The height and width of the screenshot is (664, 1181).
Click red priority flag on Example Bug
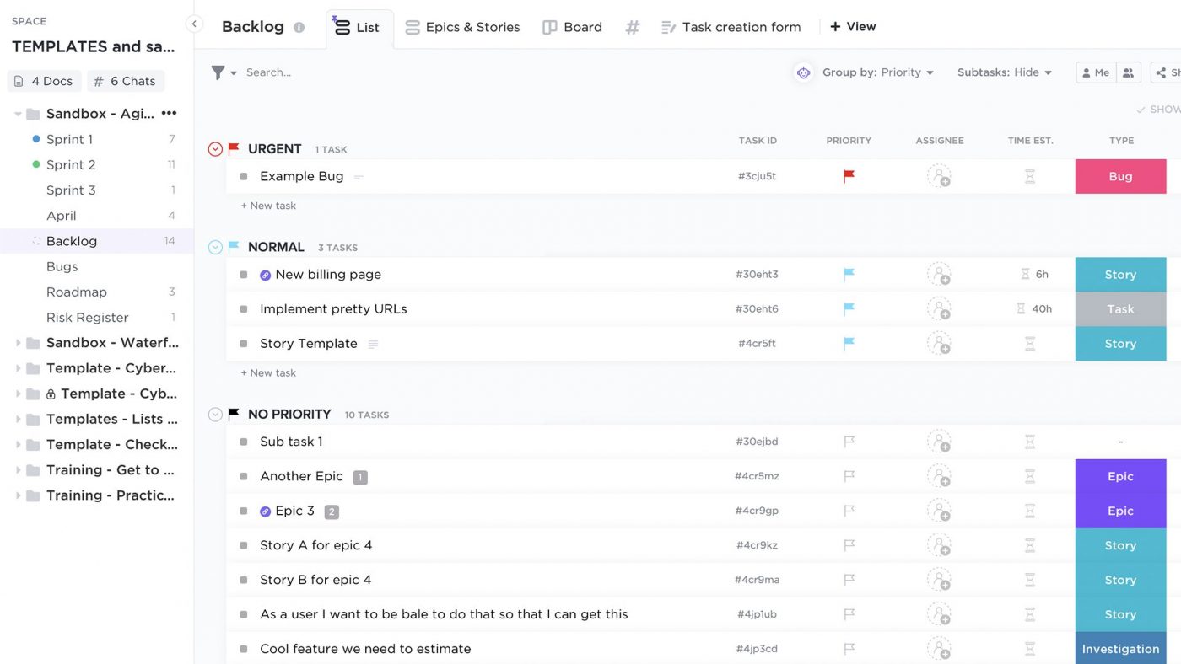[849, 176]
